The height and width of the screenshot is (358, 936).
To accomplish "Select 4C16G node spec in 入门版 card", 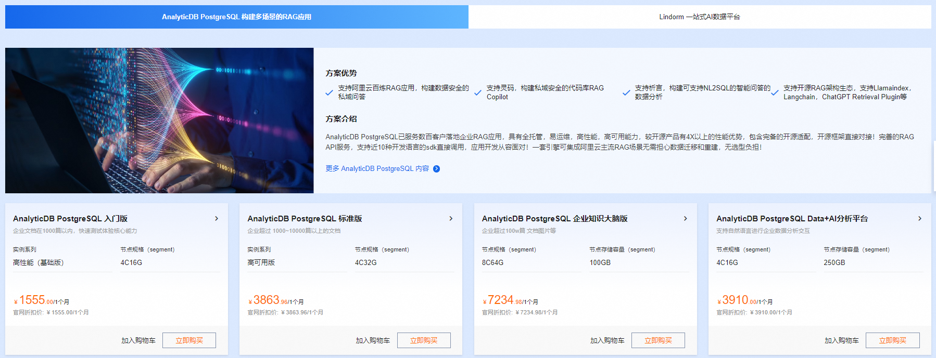I will pos(131,262).
